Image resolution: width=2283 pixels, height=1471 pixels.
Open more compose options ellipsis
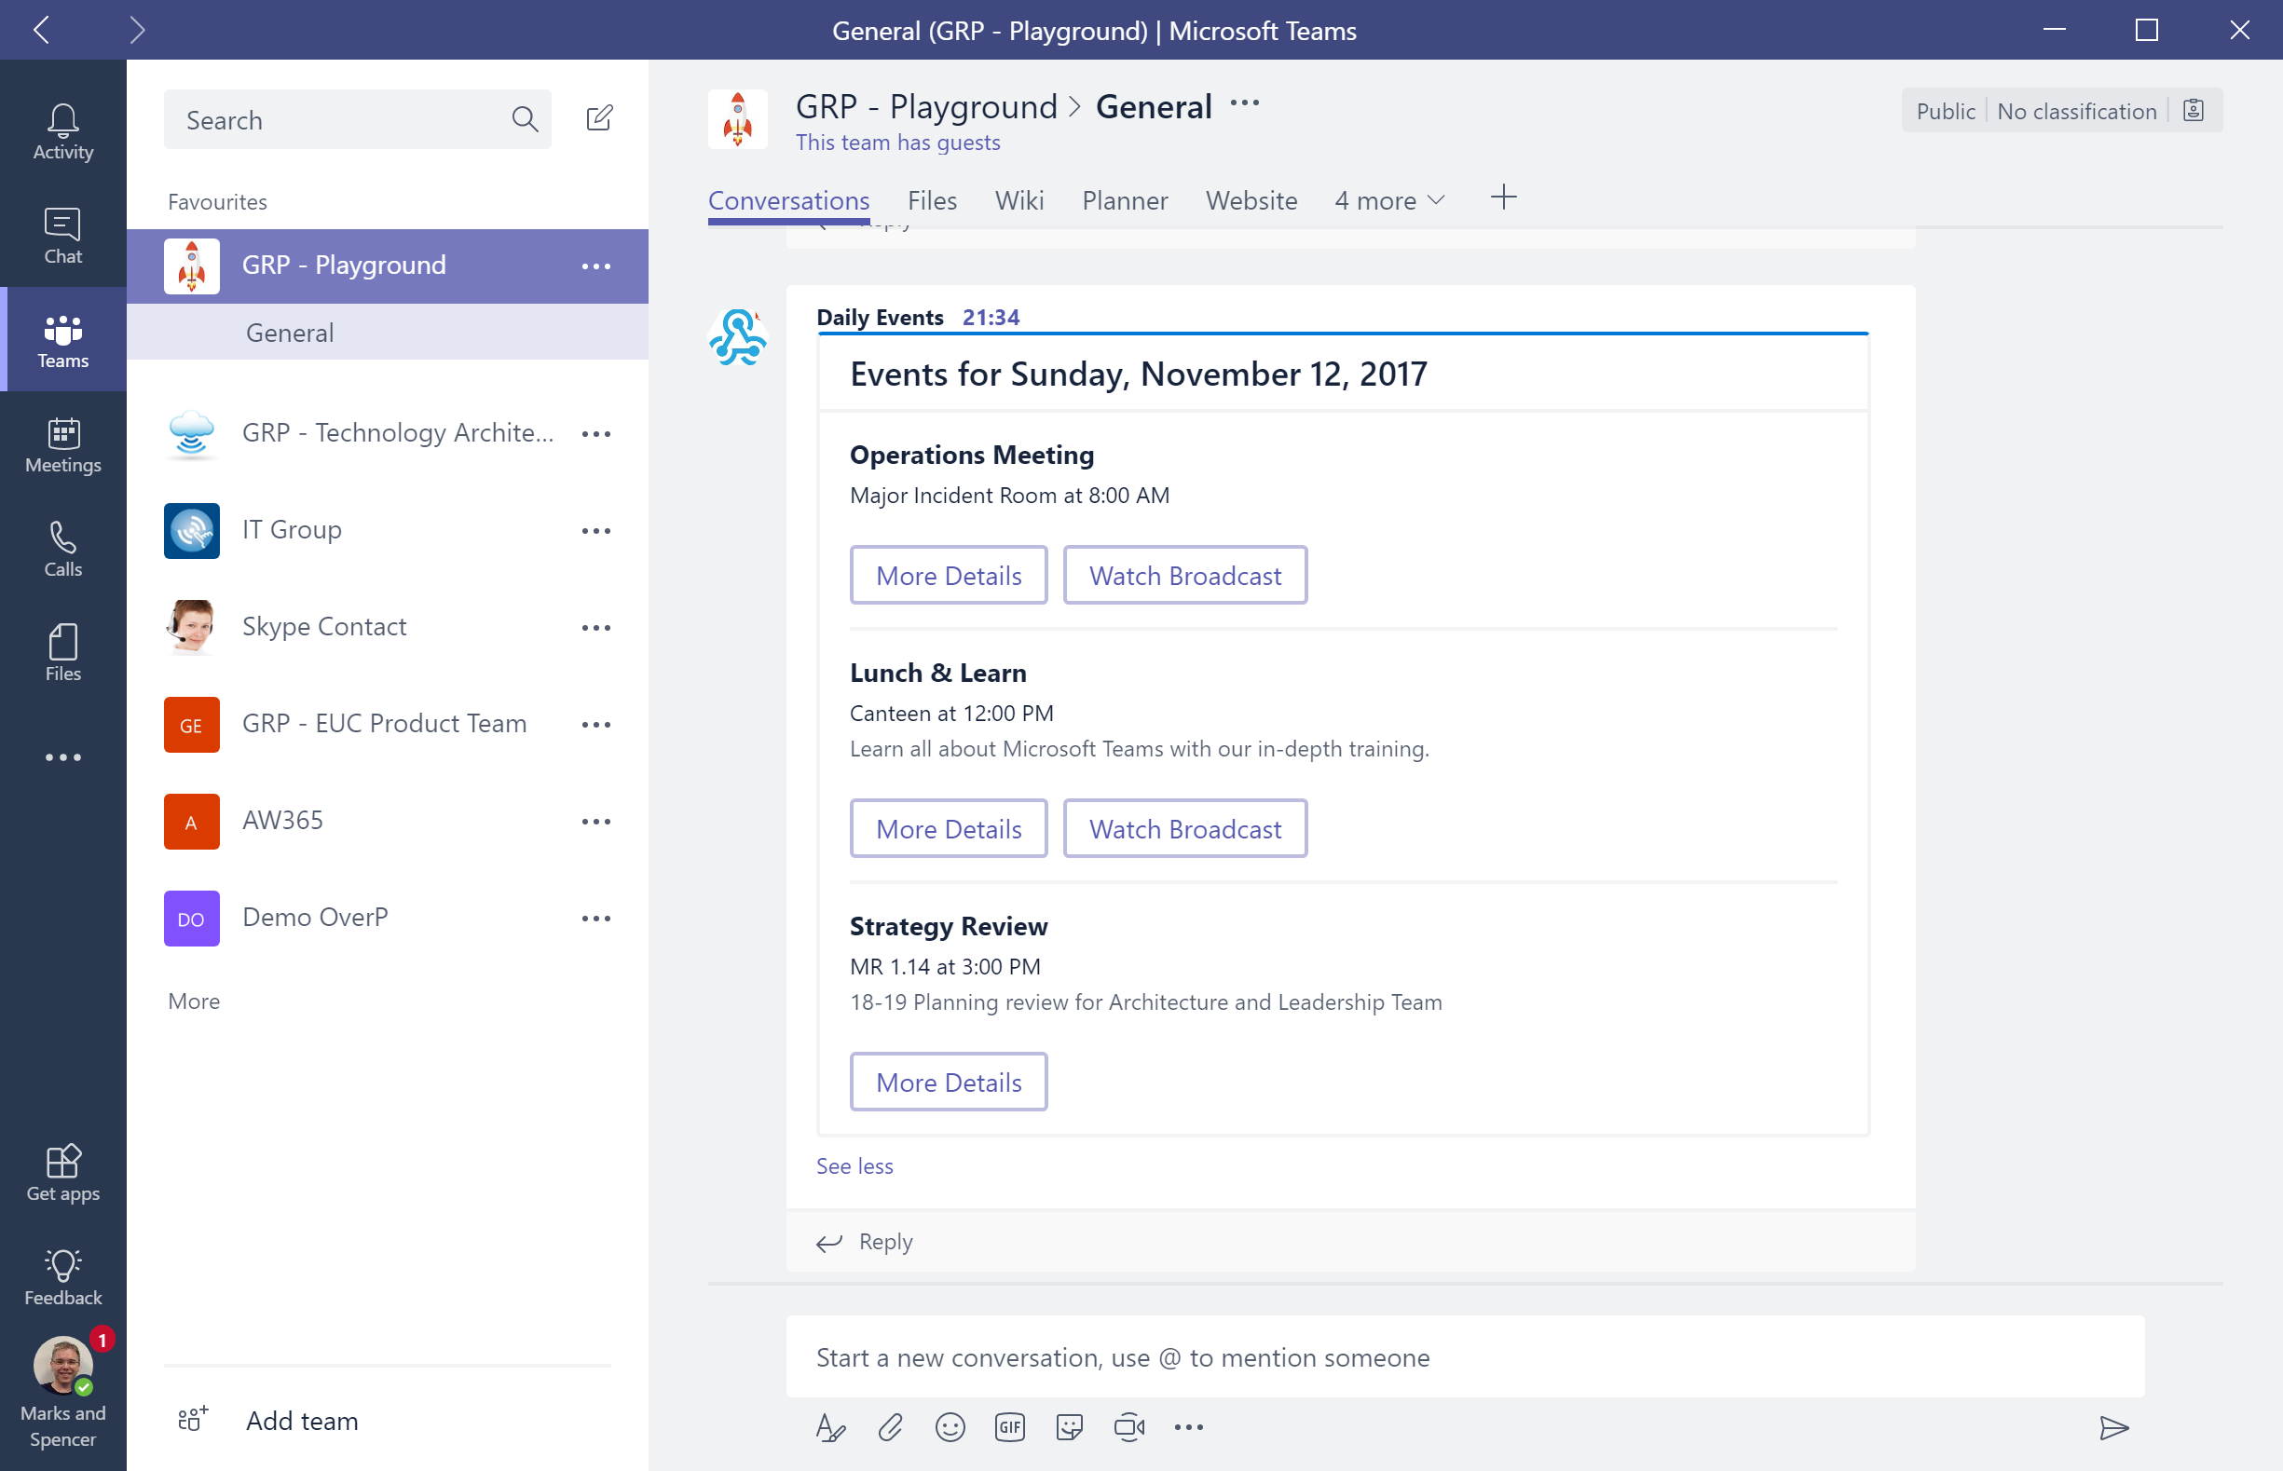(x=1188, y=1427)
